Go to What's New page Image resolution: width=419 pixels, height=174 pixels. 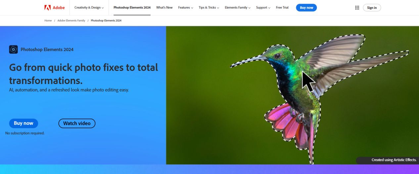164,8
